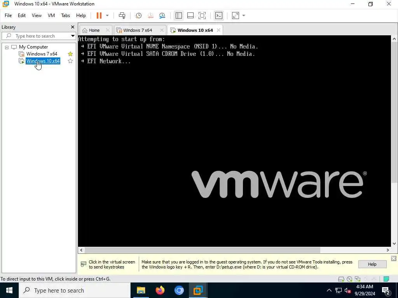The image size is (398, 298).
Task: Click the Windows 10 x64 running VM icon in Library
Action: coord(22,61)
